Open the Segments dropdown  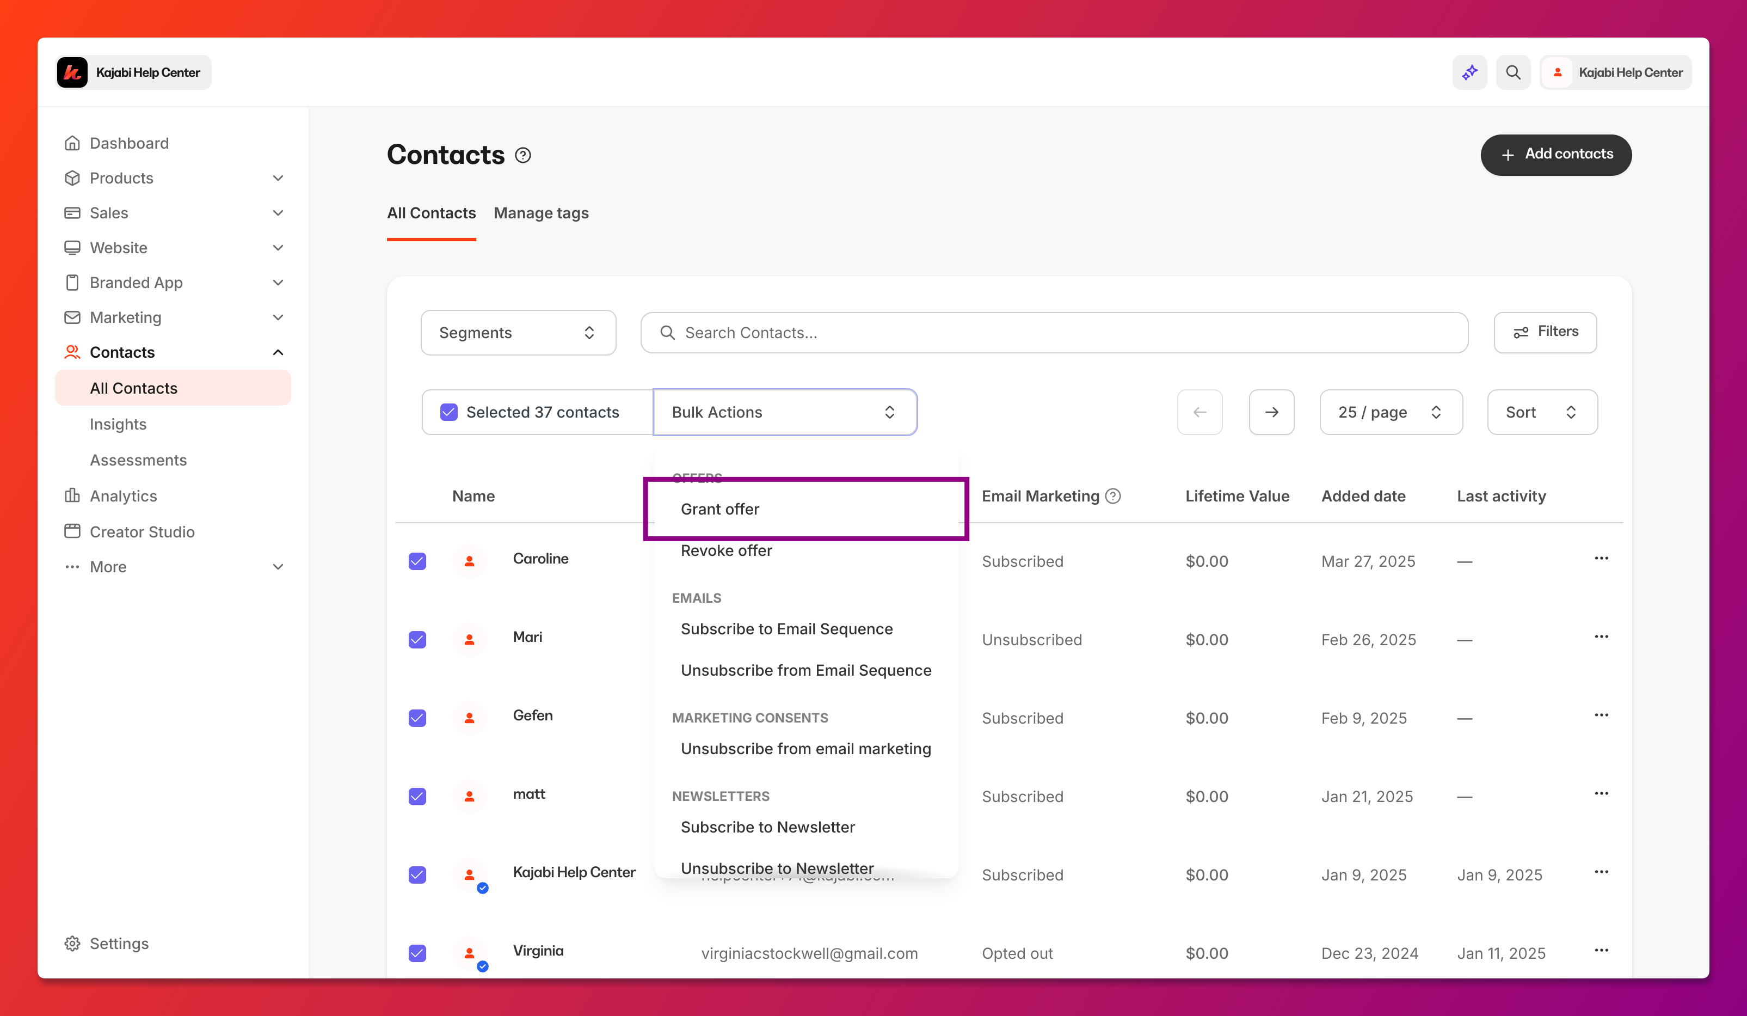click(x=518, y=333)
